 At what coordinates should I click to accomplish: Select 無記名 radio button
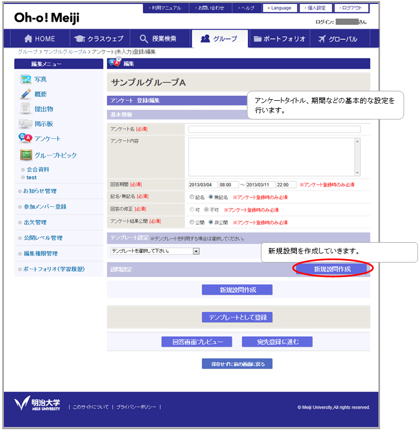pyautogui.click(x=211, y=197)
